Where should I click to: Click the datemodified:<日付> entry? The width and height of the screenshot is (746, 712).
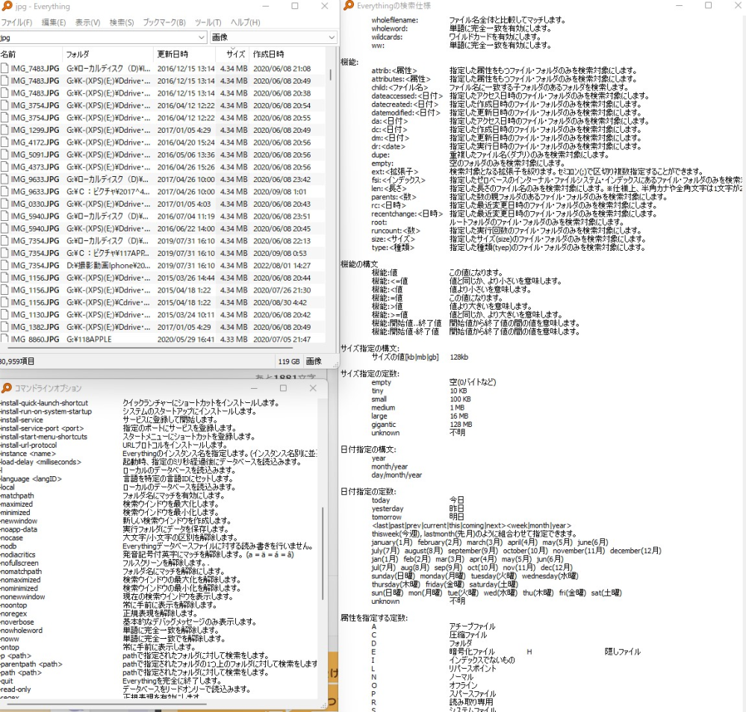point(405,113)
